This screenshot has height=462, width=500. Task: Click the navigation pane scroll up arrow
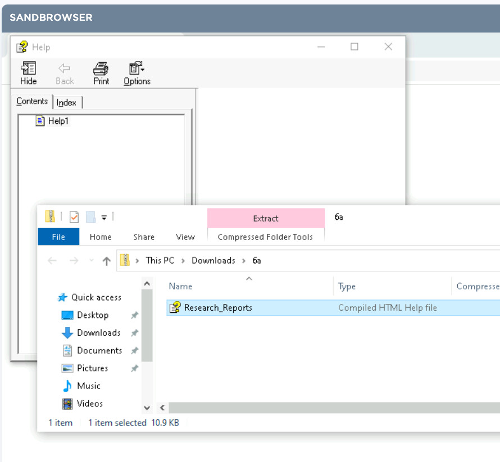(147, 283)
